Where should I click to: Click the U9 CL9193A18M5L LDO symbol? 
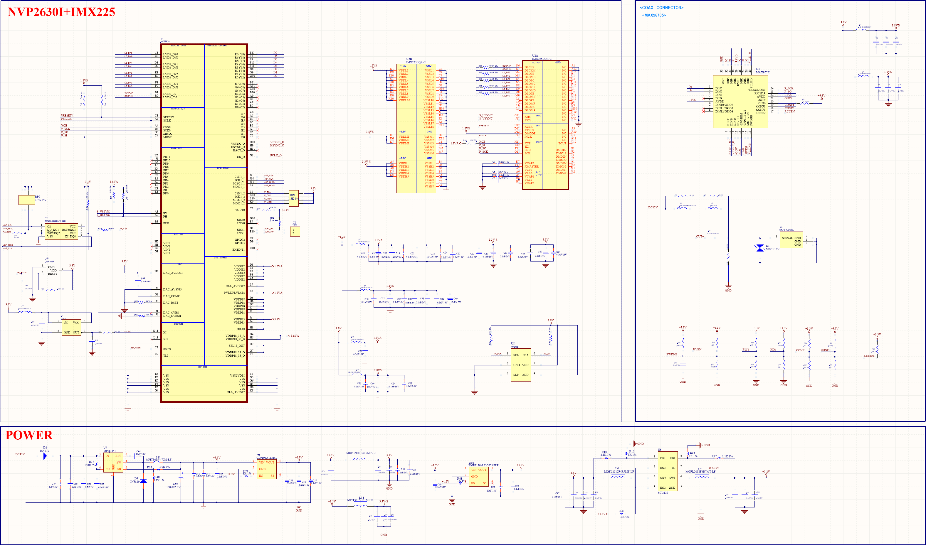[267, 469]
